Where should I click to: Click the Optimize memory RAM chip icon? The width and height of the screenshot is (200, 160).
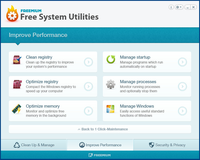point(17,109)
